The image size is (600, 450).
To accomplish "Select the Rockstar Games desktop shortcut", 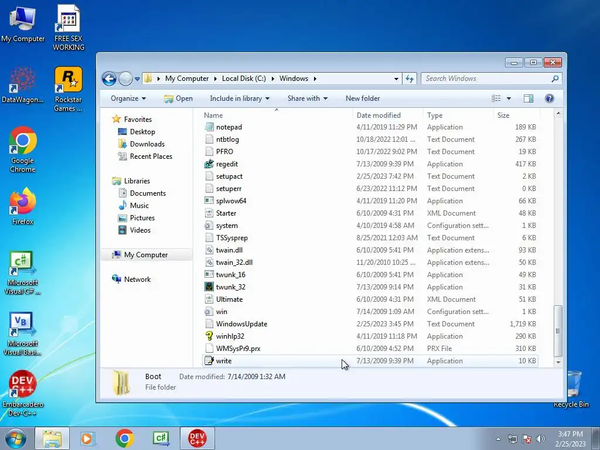I will [68, 89].
